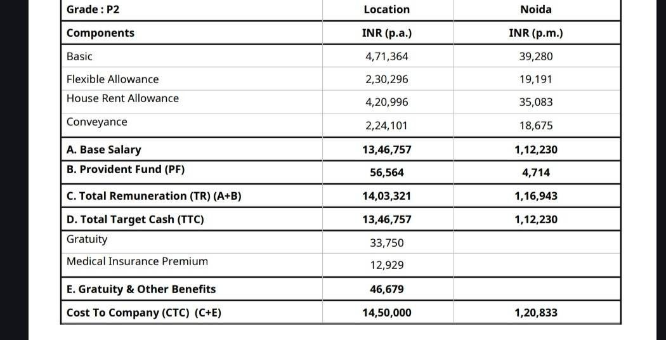Select the D. Total Target Cash label

pyautogui.click(x=135, y=219)
